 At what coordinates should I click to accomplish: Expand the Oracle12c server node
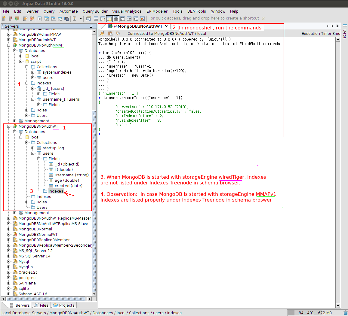[x=8, y=272]
